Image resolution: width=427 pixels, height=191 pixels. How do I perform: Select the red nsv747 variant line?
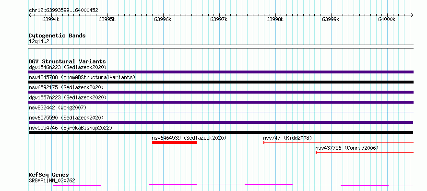[339, 143]
